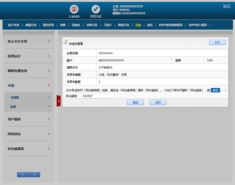Click the scroll-down arrow below sidebar
Screen dimensions: 235x185
23,175
